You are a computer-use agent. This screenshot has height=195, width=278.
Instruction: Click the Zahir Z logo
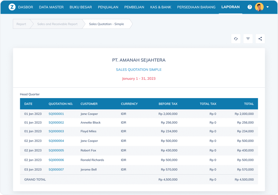(12, 7)
